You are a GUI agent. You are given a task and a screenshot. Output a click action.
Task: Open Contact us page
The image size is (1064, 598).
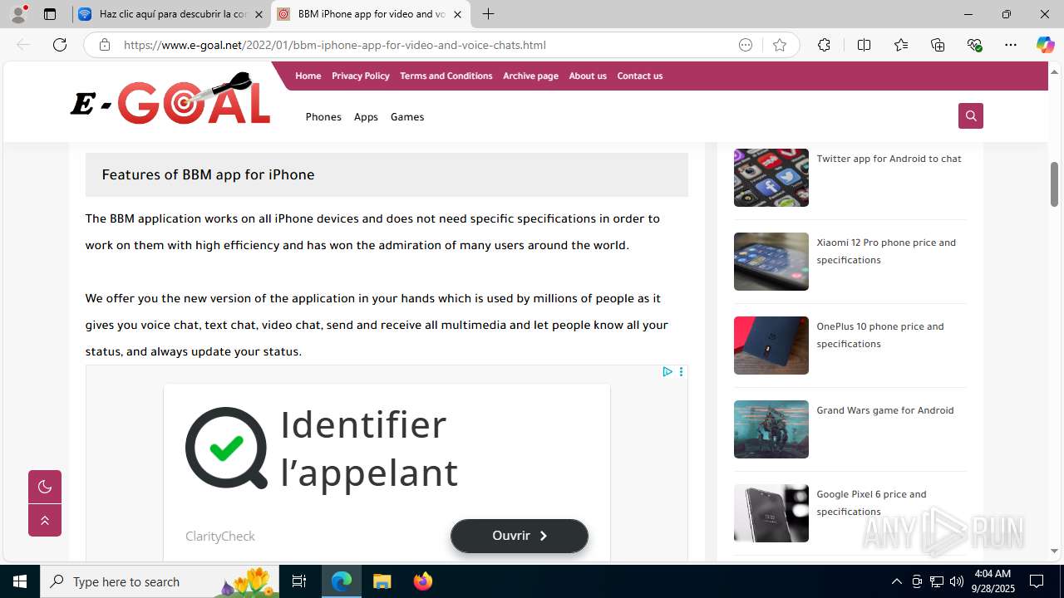(639, 76)
